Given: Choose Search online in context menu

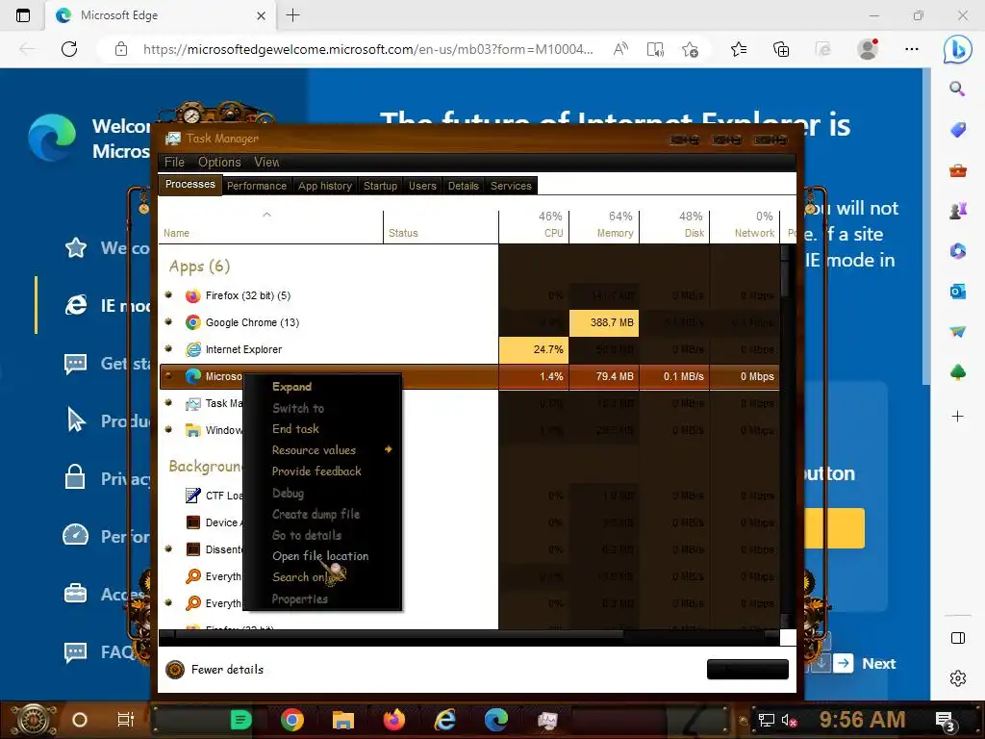Looking at the screenshot, I should tap(307, 577).
